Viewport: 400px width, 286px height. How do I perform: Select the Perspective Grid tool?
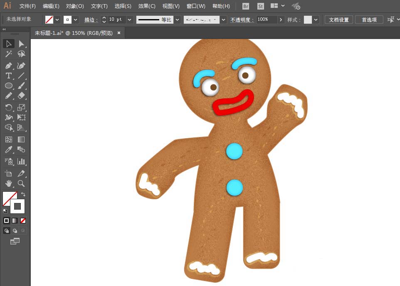pyautogui.click(x=22, y=127)
